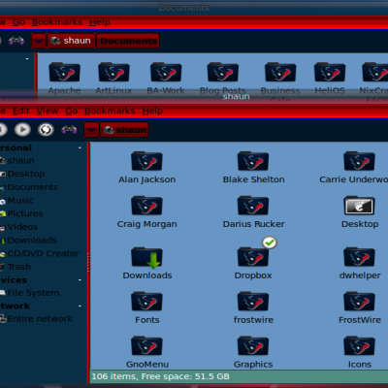
Task: Click the reload button in shaun window
Action: [46, 130]
